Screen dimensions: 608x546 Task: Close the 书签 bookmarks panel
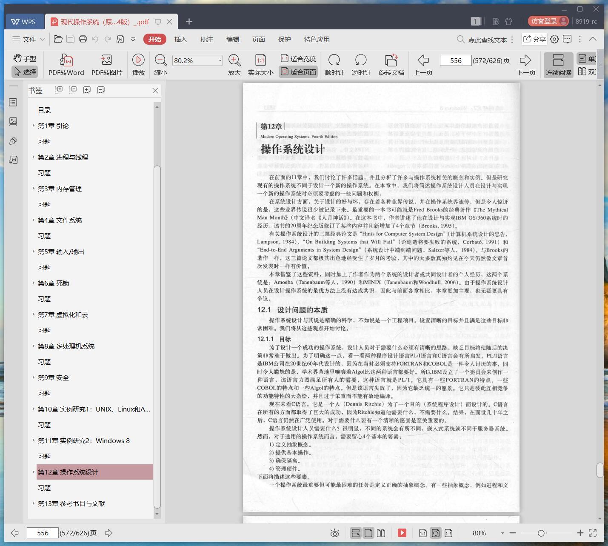[x=155, y=90]
